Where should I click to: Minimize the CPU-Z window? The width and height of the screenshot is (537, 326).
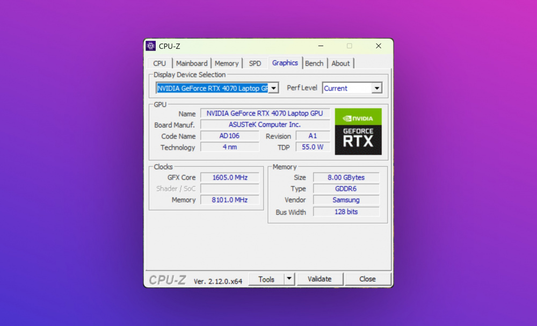[321, 46]
